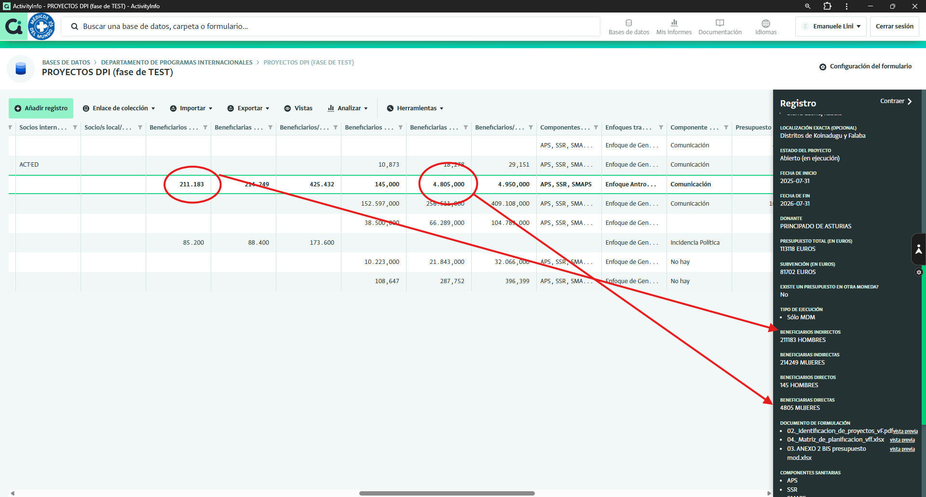
Task: Open Mis informes chart icon
Action: point(674,23)
